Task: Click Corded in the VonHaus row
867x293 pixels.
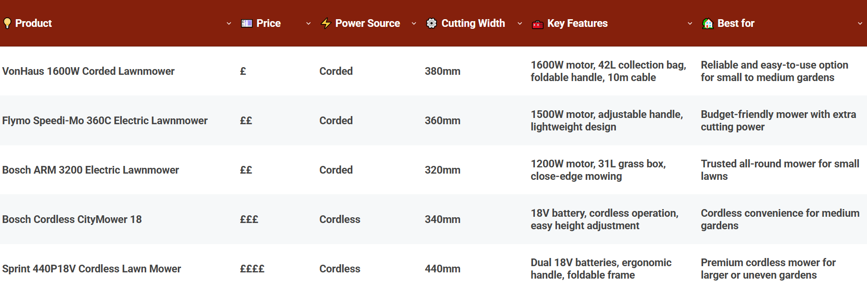Action: (336, 71)
